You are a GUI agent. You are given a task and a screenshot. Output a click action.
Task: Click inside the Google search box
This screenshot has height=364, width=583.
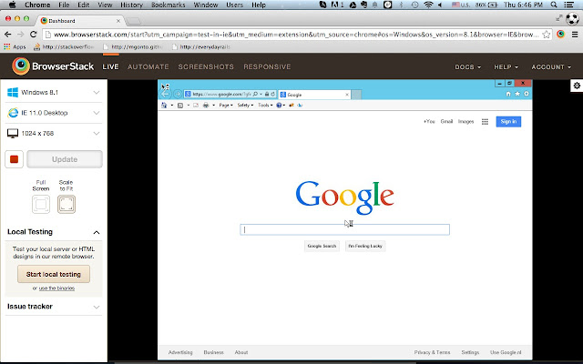click(344, 229)
